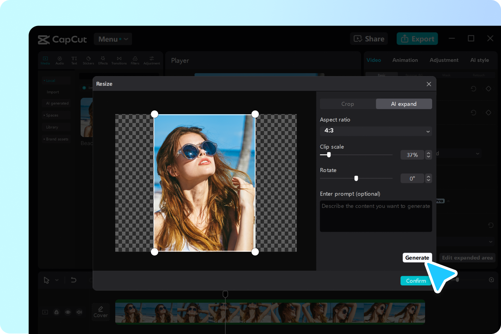The width and height of the screenshot is (501, 334).
Task: Open the 4:3 aspect ratio dropdown
Action: point(376,131)
